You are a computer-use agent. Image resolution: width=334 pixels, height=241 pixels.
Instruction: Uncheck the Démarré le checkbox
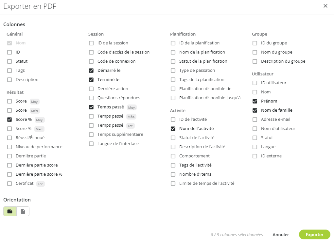(x=91, y=71)
